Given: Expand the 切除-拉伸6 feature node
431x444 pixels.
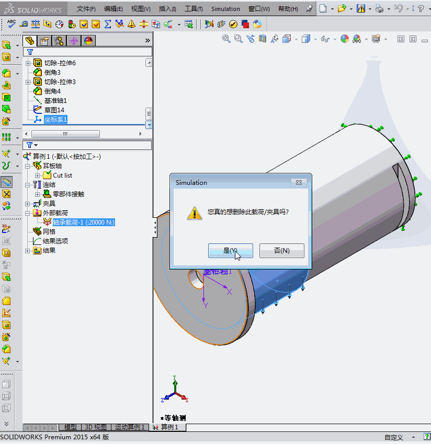Looking at the screenshot, I should point(28,63).
